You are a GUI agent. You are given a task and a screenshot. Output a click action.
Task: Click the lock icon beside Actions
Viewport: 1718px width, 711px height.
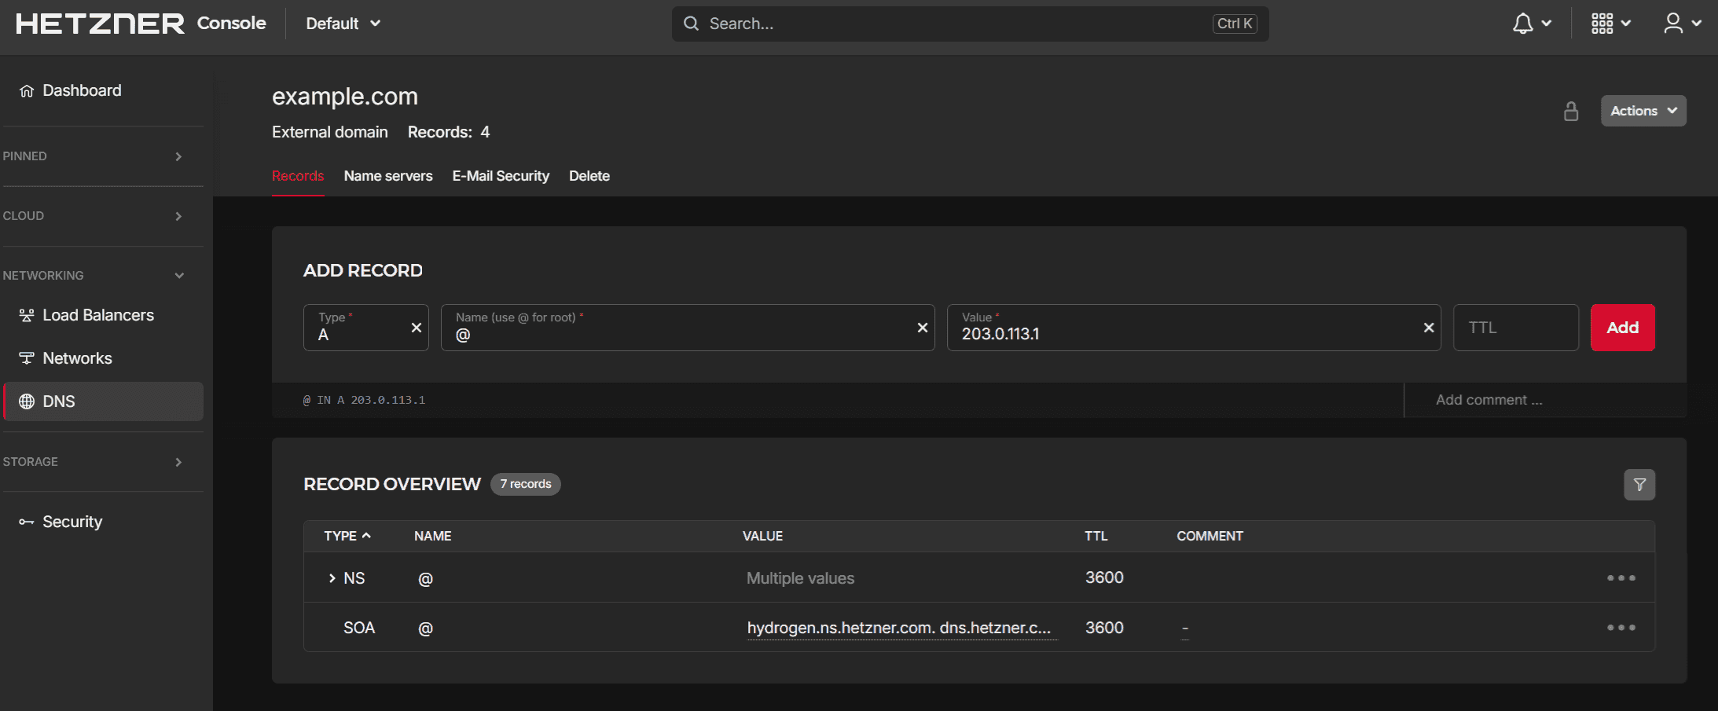click(x=1570, y=112)
